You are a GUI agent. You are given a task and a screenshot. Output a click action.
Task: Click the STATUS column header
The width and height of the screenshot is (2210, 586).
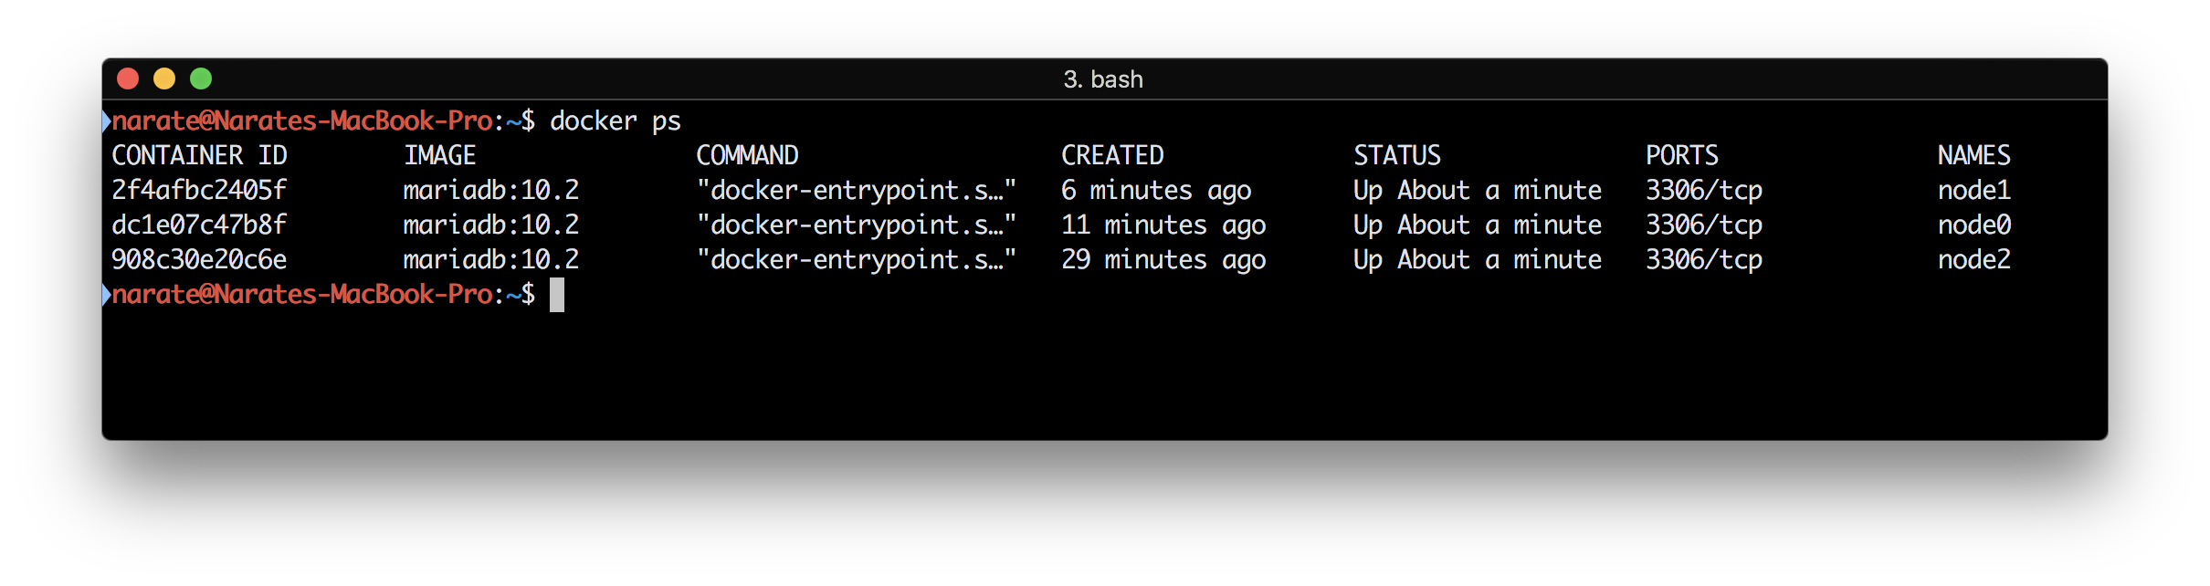point(1397,156)
